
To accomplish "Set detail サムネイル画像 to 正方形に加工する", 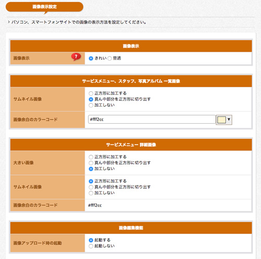I will point(91,181).
